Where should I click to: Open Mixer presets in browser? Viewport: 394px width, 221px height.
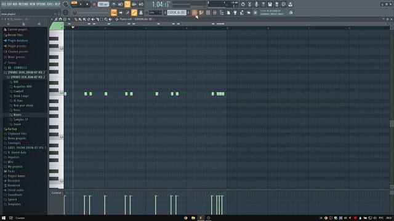[17, 57]
